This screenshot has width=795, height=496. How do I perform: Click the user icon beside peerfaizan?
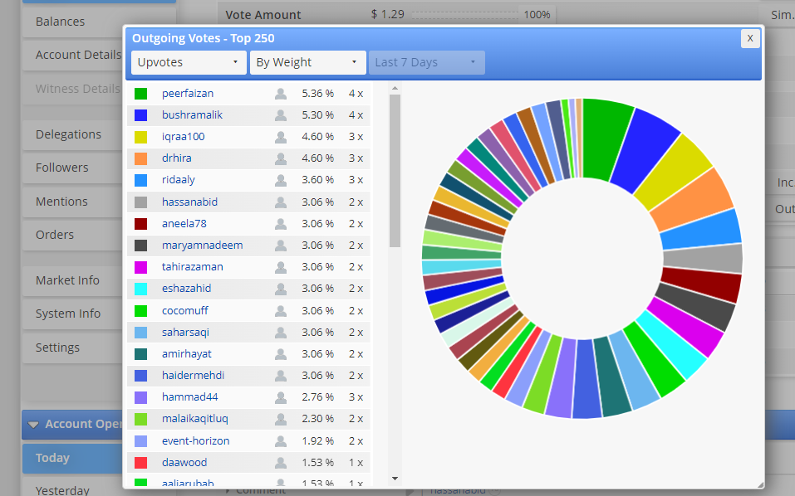pos(281,94)
